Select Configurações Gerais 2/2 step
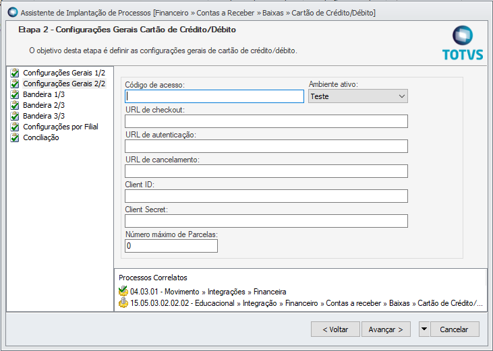The width and height of the screenshot is (493, 351). point(64,84)
